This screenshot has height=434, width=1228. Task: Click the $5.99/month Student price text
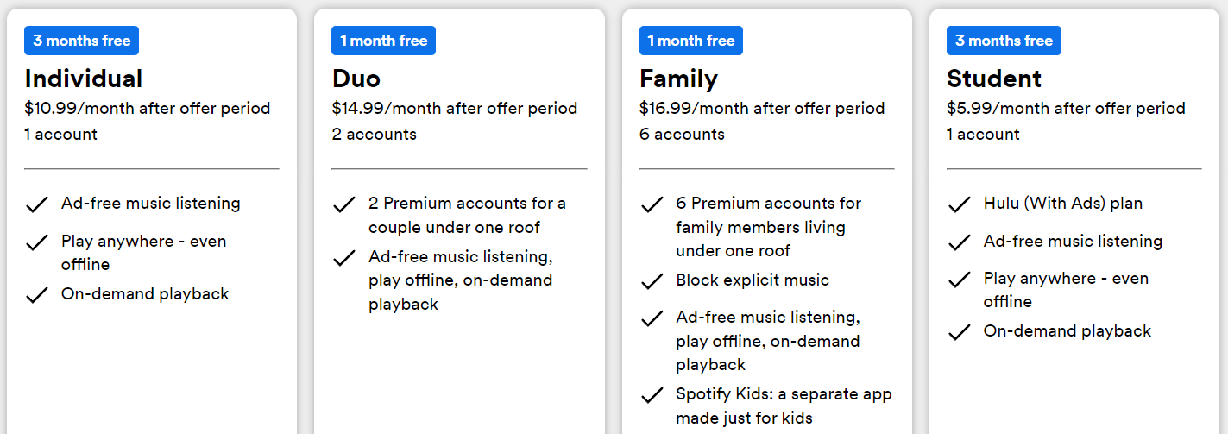(x=1066, y=109)
